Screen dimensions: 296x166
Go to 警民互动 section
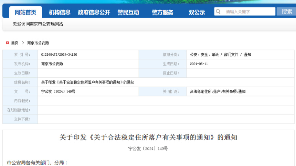pos(128,12)
